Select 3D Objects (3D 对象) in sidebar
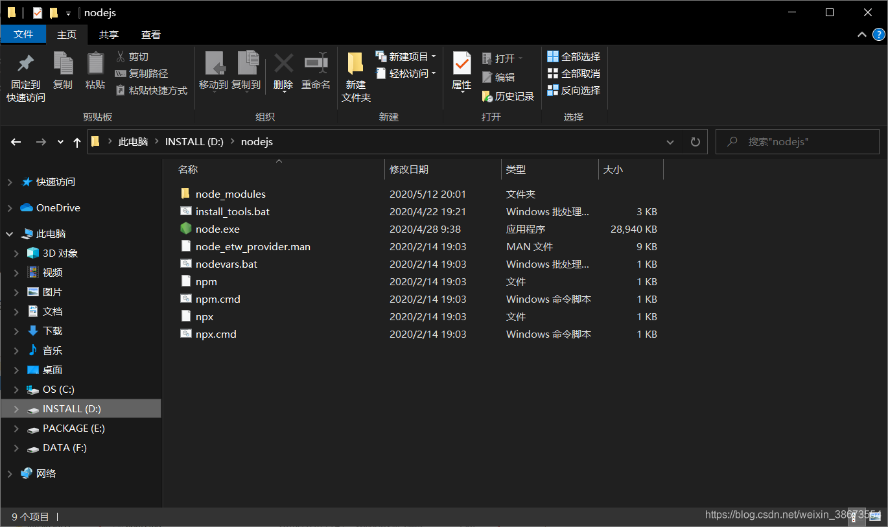The height and width of the screenshot is (527, 888). (x=60, y=253)
